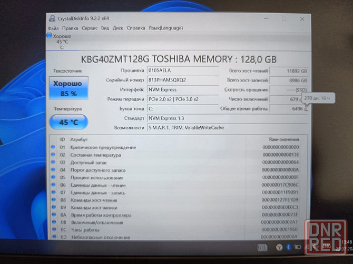Screen dimensions: 353x264
Task: Click the host writes value 8986 GB
Action: 288,80
